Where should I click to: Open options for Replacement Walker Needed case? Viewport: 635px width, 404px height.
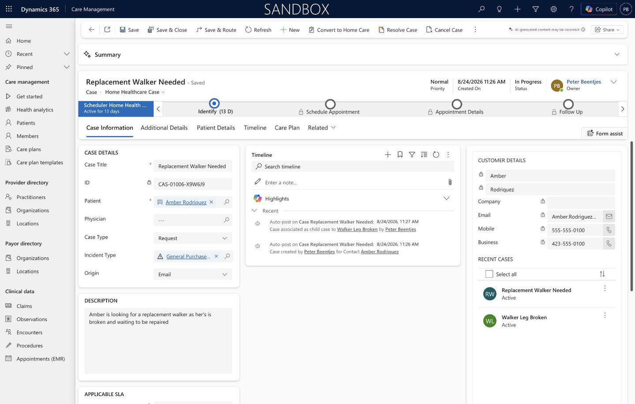click(605, 288)
